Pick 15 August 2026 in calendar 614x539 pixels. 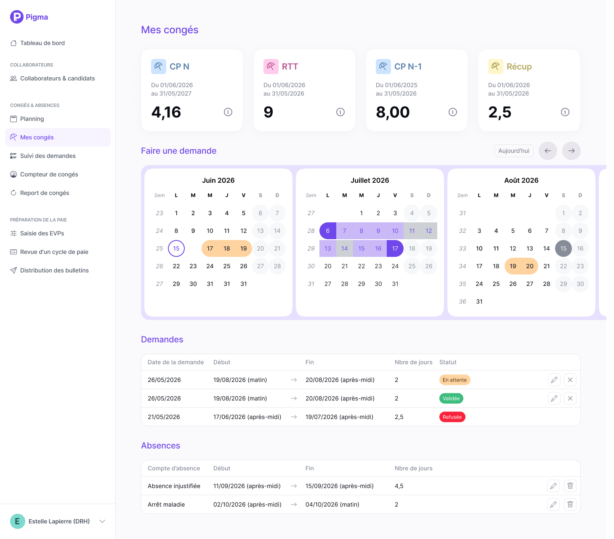(563, 248)
